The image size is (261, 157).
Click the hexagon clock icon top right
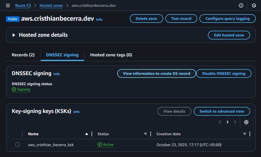click(254, 6)
